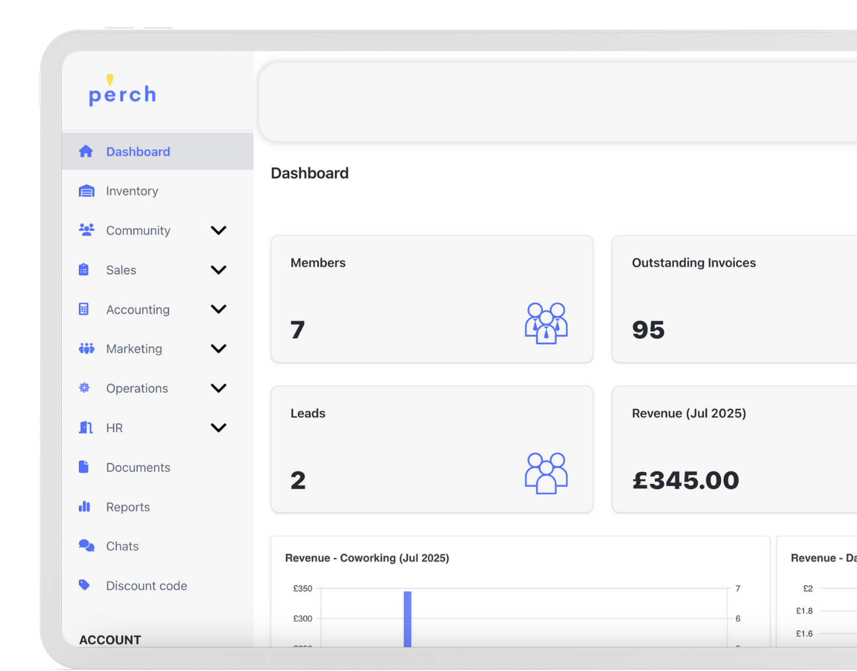This screenshot has height=671, width=857.
Task: Click the Dashboard home icon
Action: click(x=86, y=151)
